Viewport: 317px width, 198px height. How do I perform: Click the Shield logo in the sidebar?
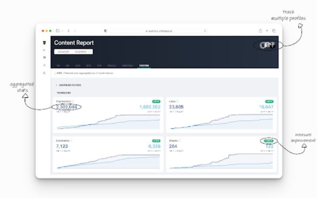44,43
